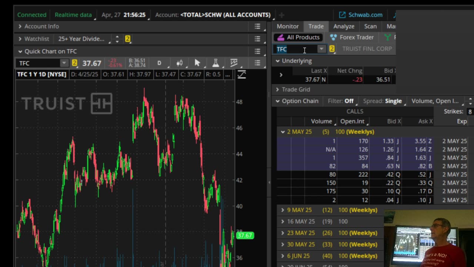Switch to the Analyze tab
474x267 pixels.
pyautogui.click(x=344, y=26)
